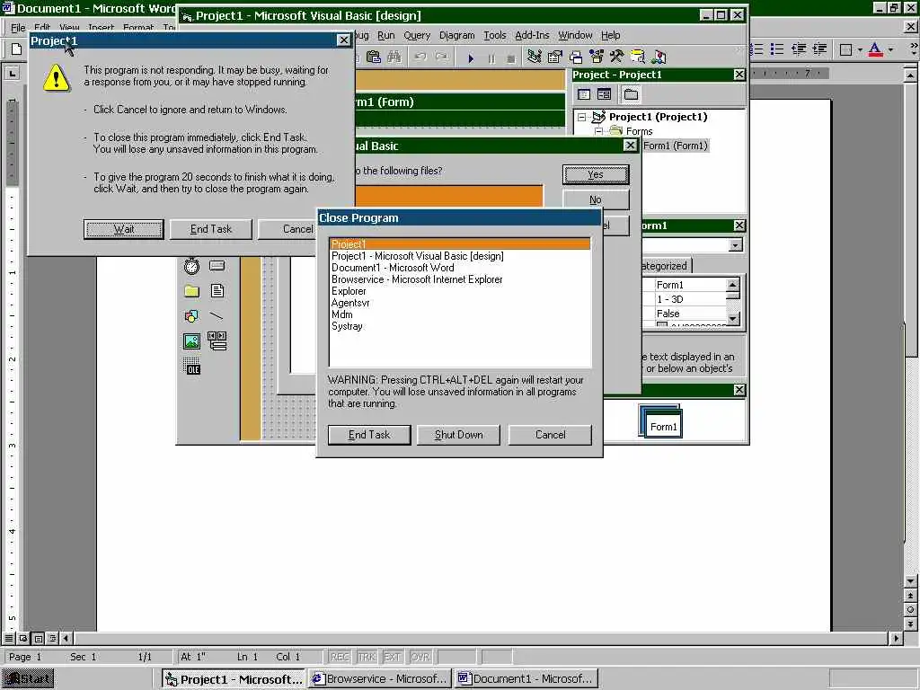Switch to Browservice taskbar button
920x690 pixels.
tap(380, 679)
